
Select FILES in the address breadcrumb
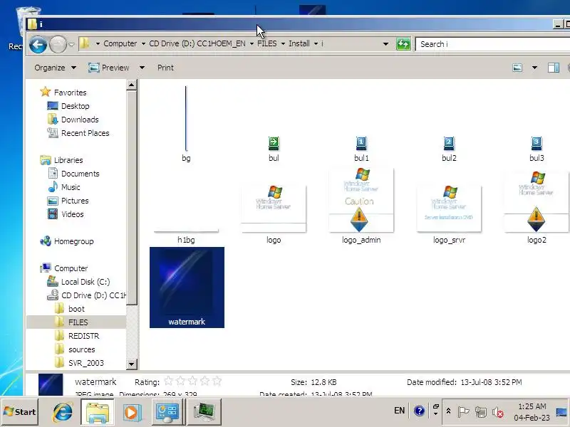266,43
